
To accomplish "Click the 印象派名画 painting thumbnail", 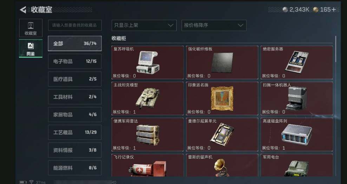I will click(x=222, y=98).
